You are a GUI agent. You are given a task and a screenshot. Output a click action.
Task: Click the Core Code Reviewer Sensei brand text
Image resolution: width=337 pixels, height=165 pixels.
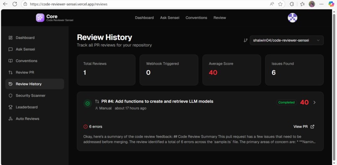[x=60, y=18]
